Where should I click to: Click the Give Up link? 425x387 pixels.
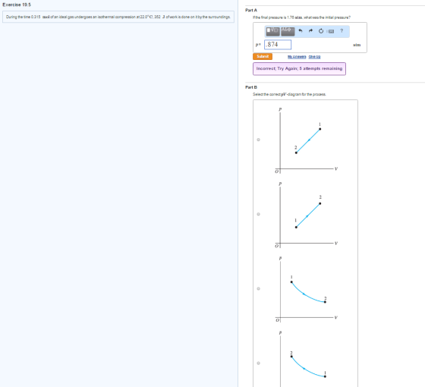pyautogui.click(x=314, y=57)
